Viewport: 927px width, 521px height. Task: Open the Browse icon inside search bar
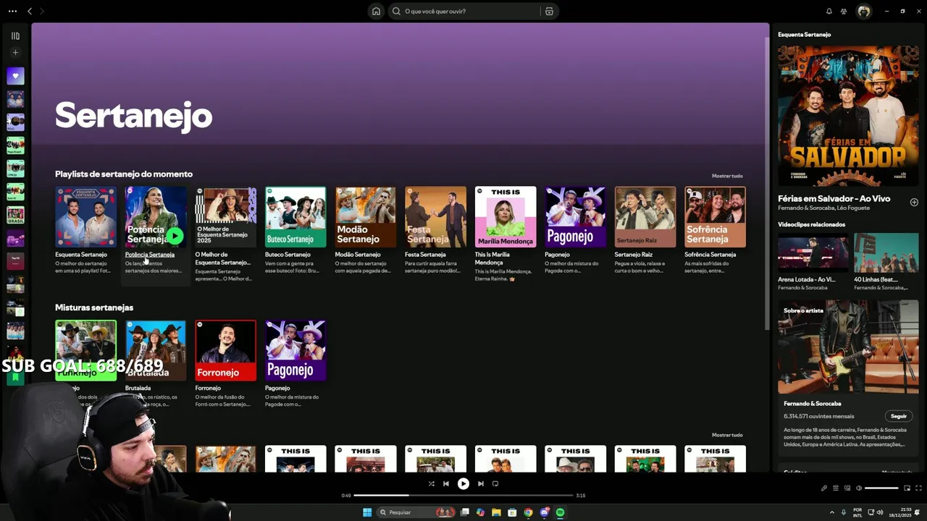549,11
